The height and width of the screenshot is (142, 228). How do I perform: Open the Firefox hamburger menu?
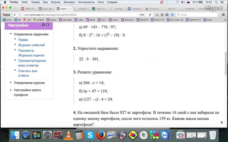point(223,15)
